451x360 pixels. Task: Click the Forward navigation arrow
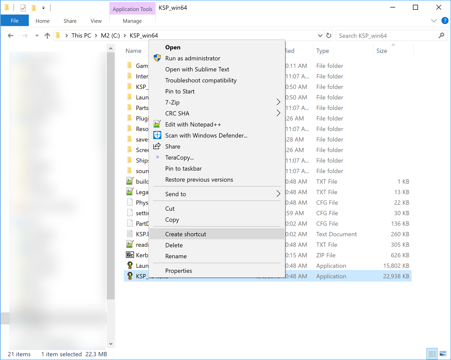[x=25, y=36]
